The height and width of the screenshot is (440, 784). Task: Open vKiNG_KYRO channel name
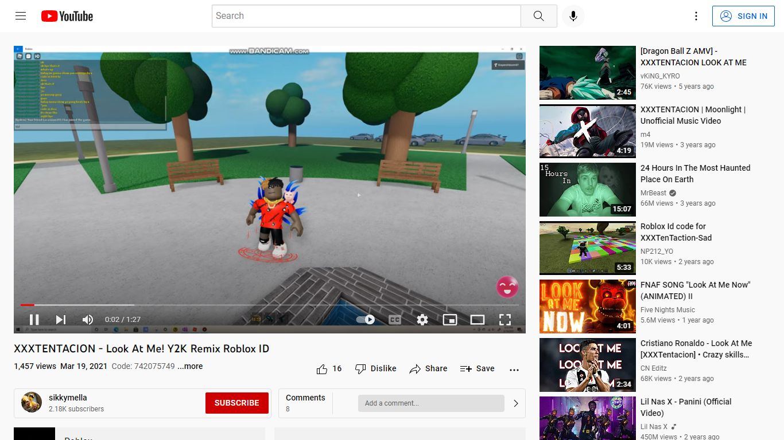click(660, 76)
